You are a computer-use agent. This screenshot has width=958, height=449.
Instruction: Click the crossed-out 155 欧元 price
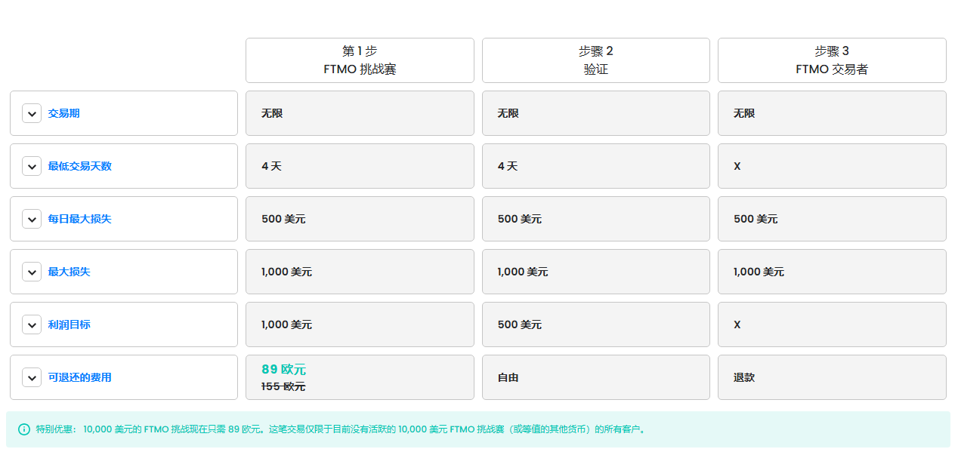[283, 386]
